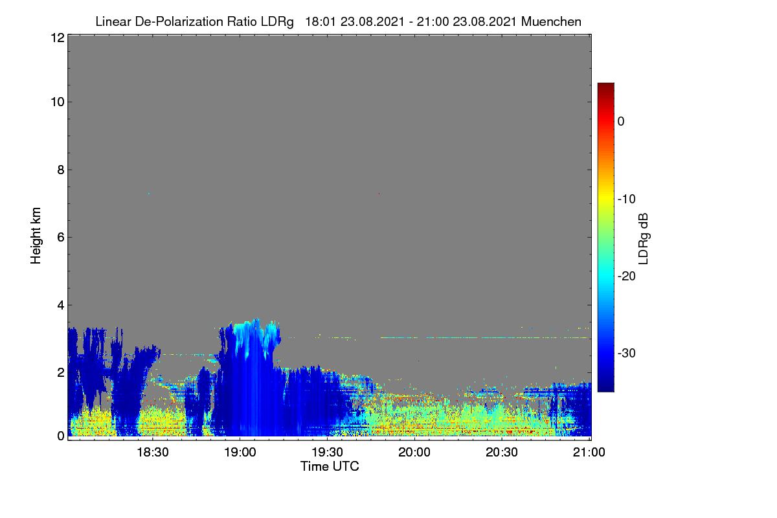This screenshot has height=518, width=777.
Task: Click the plot title 'Linear De-Polarization Ratio LDRg'
Action: point(194,22)
